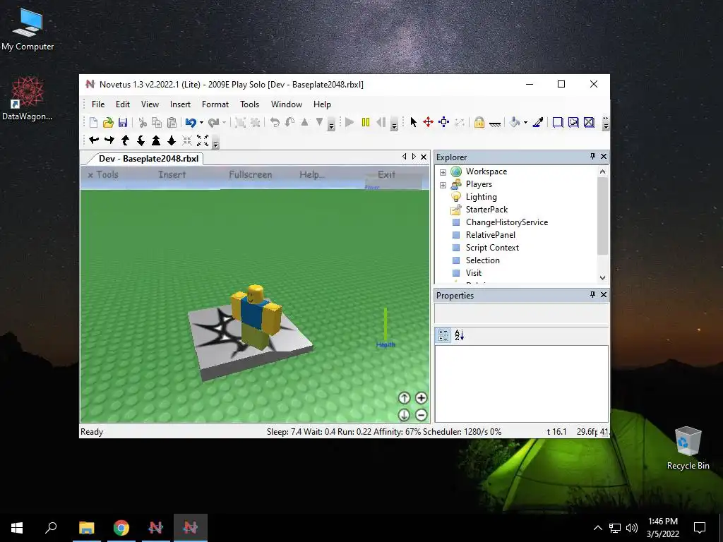Screen dimensions: 723x542
Task: Toggle the Anchor tool icon
Action: (x=495, y=124)
